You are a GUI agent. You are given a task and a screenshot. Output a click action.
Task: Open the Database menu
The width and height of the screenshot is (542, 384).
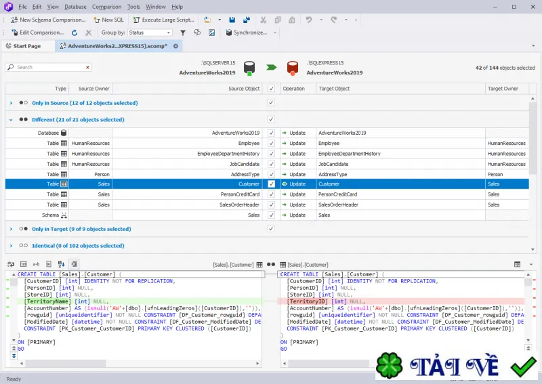75,7
